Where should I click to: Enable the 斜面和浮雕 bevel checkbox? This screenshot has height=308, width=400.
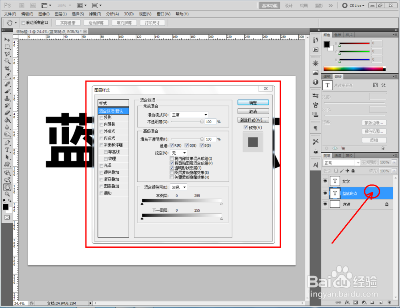(101, 145)
